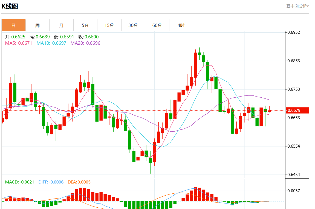Click the K线图 heading
The width and height of the screenshot is (315, 209).
(x=10, y=6)
